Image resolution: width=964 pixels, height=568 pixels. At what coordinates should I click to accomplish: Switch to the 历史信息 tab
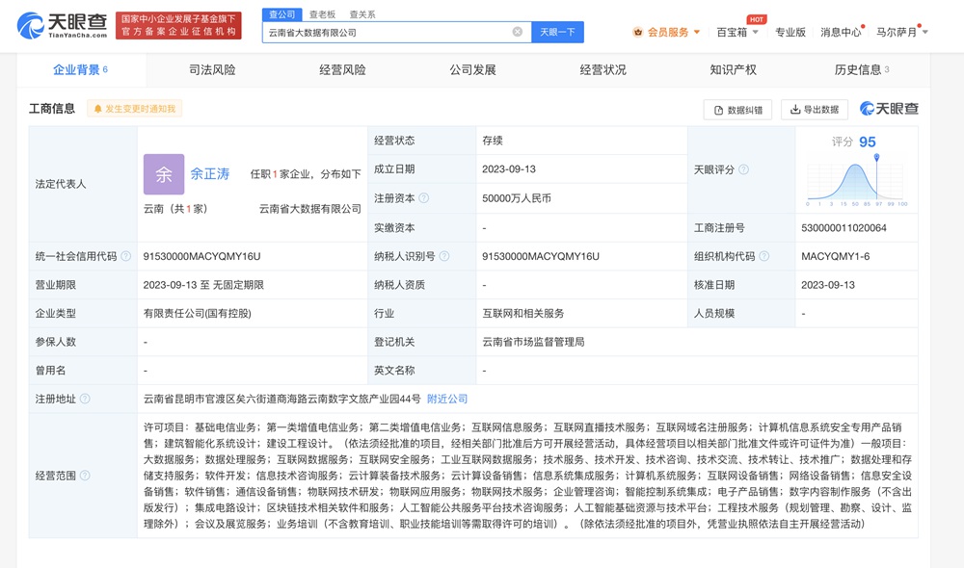tap(862, 70)
